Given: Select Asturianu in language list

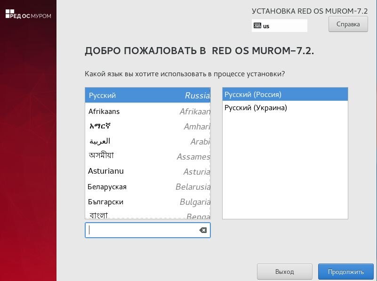Looking at the screenshot, I should coord(148,172).
